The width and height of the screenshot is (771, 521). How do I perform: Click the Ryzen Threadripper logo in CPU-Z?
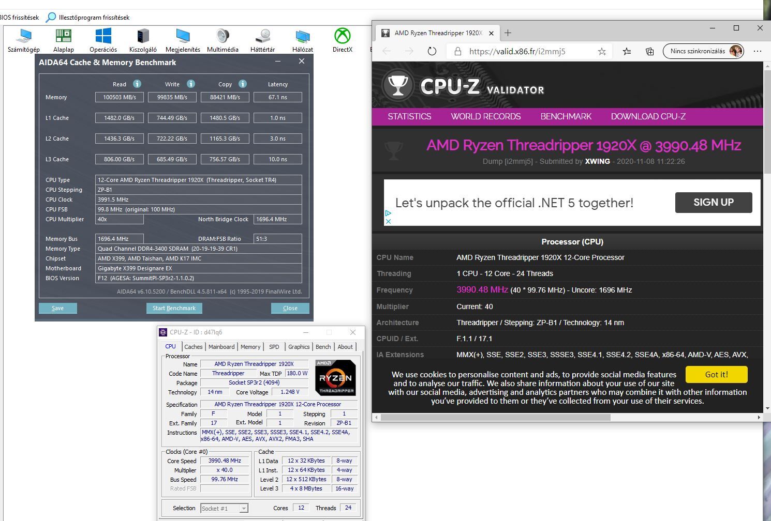pyautogui.click(x=335, y=378)
